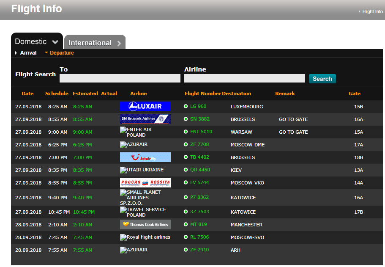The image size is (385, 267).
Task: Click the status dot next to MT 819
Action: coord(186,225)
